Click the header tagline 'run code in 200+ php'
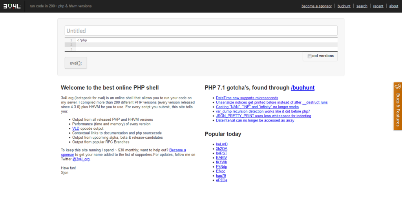Image resolution: width=402 pixels, height=212 pixels. (60, 6)
